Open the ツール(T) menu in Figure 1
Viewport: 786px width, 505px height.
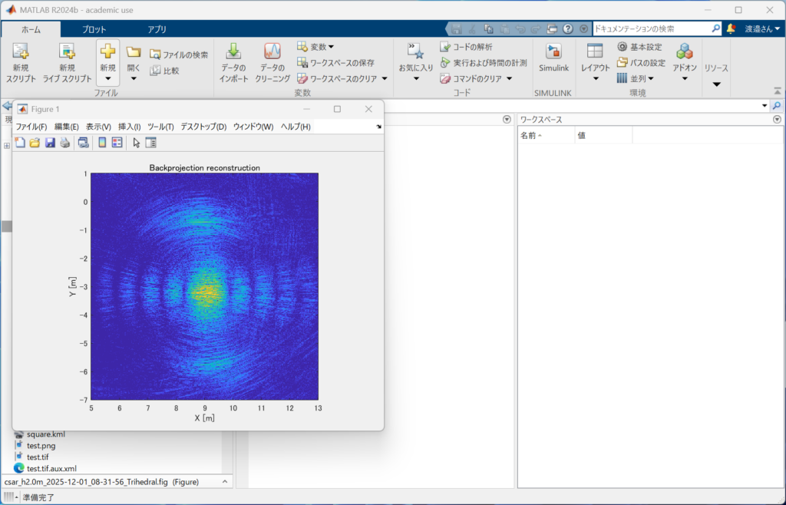point(160,127)
